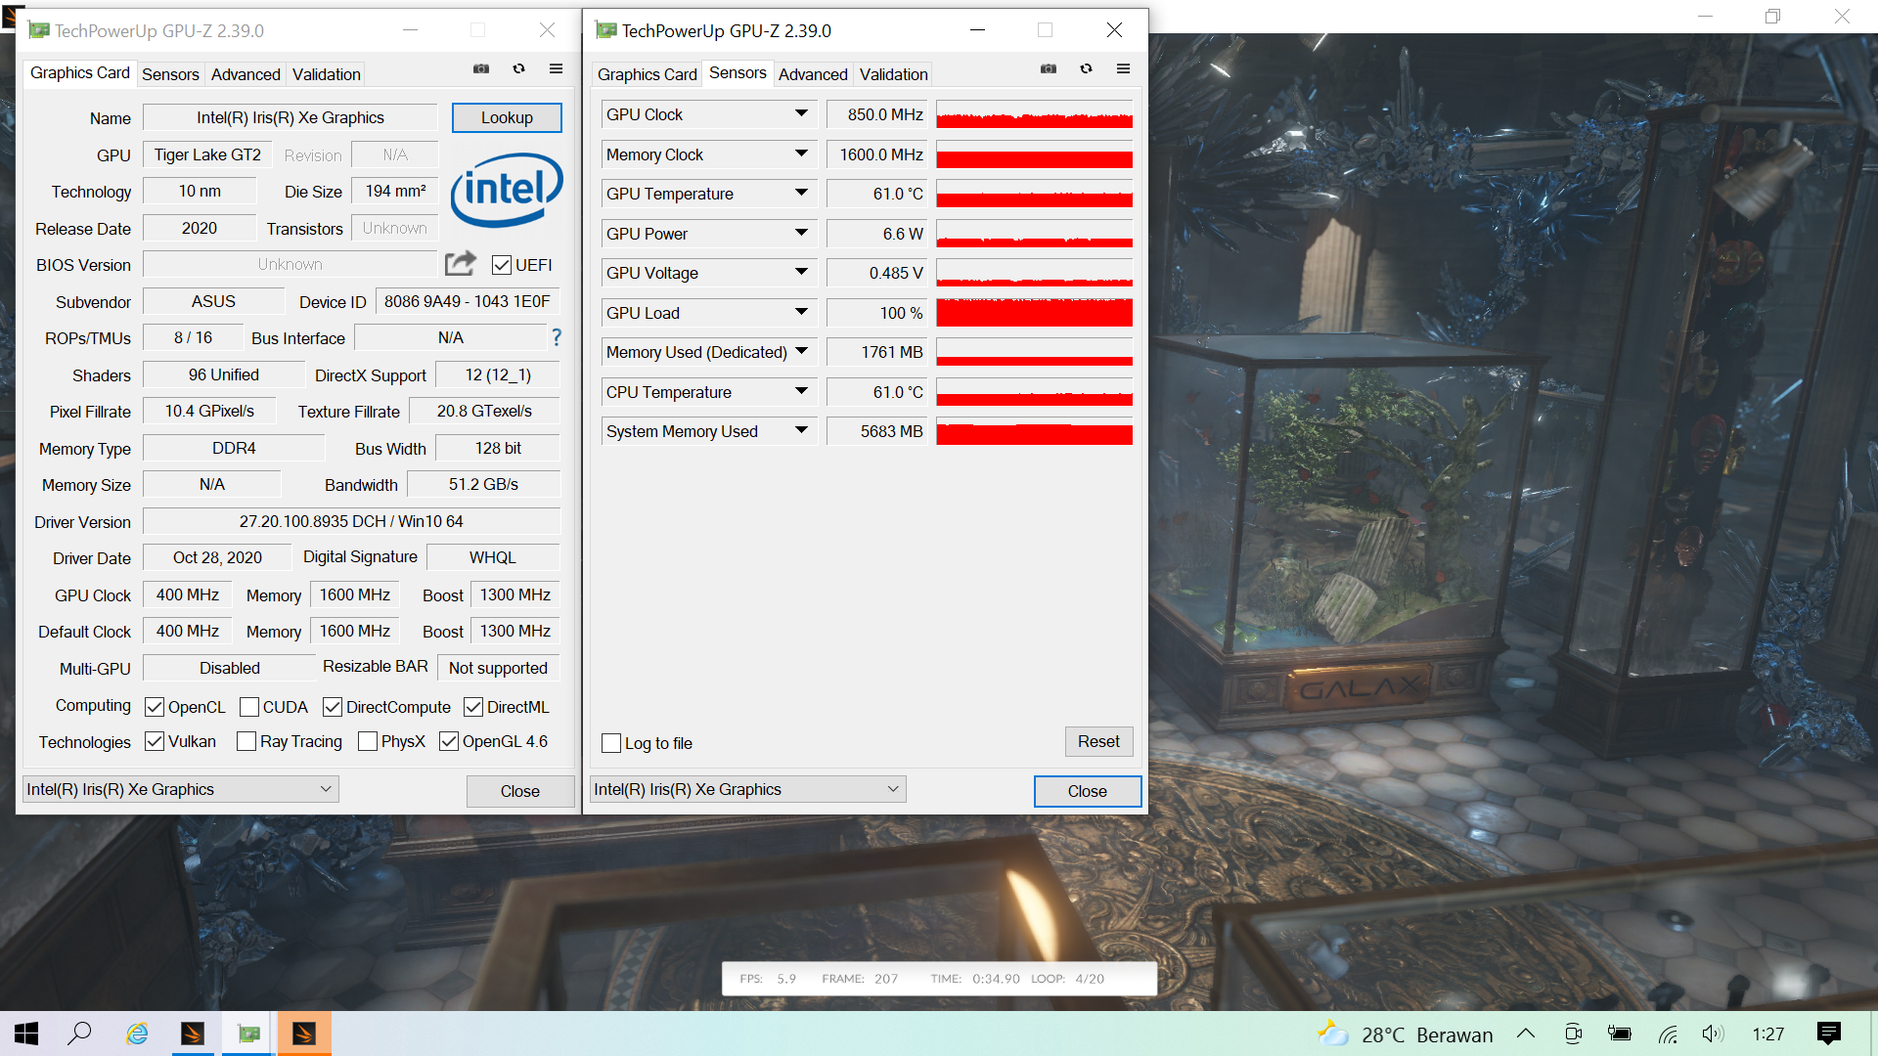Viewport: 1878px width, 1056px height.
Task: Click the Device ID field showing 8086 9A49
Action: (467, 301)
